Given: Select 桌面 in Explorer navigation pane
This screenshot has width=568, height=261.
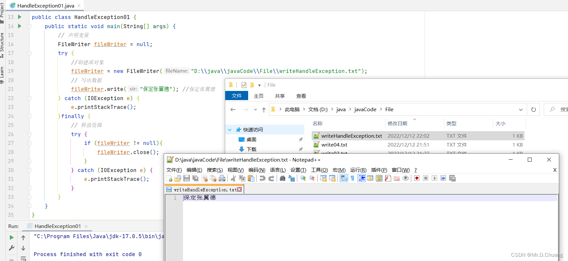Looking at the screenshot, I should coord(251,140).
